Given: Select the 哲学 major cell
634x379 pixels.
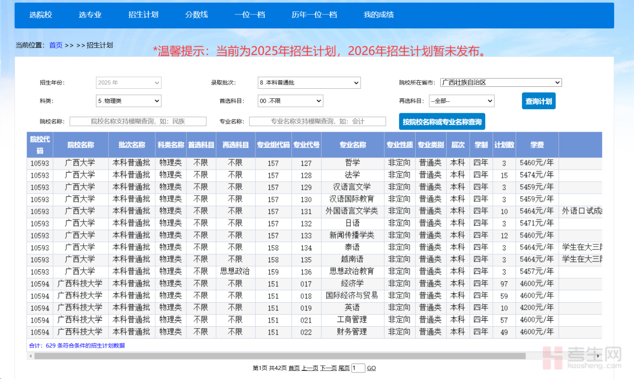Looking at the screenshot, I should click(353, 163).
